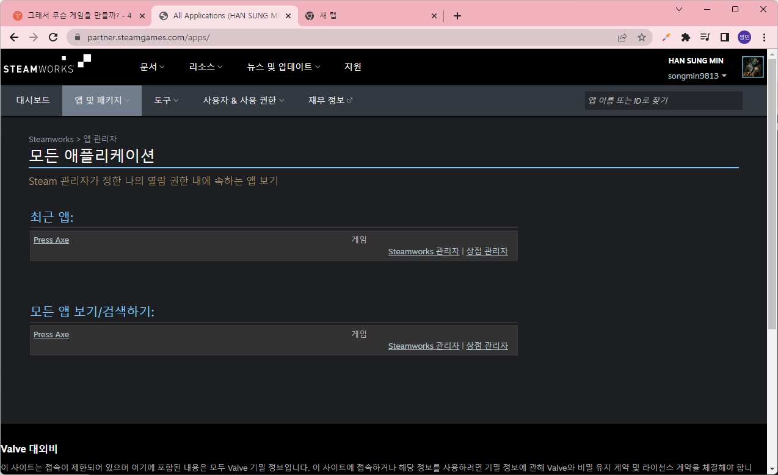Open the 지원 page
The image size is (778, 475).
[353, 66]
